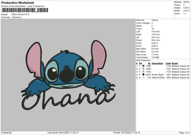This screenshot has width=191, height=135.
Task: Click the Machine value 'Tajima'
Action: (x=155, y=20)
